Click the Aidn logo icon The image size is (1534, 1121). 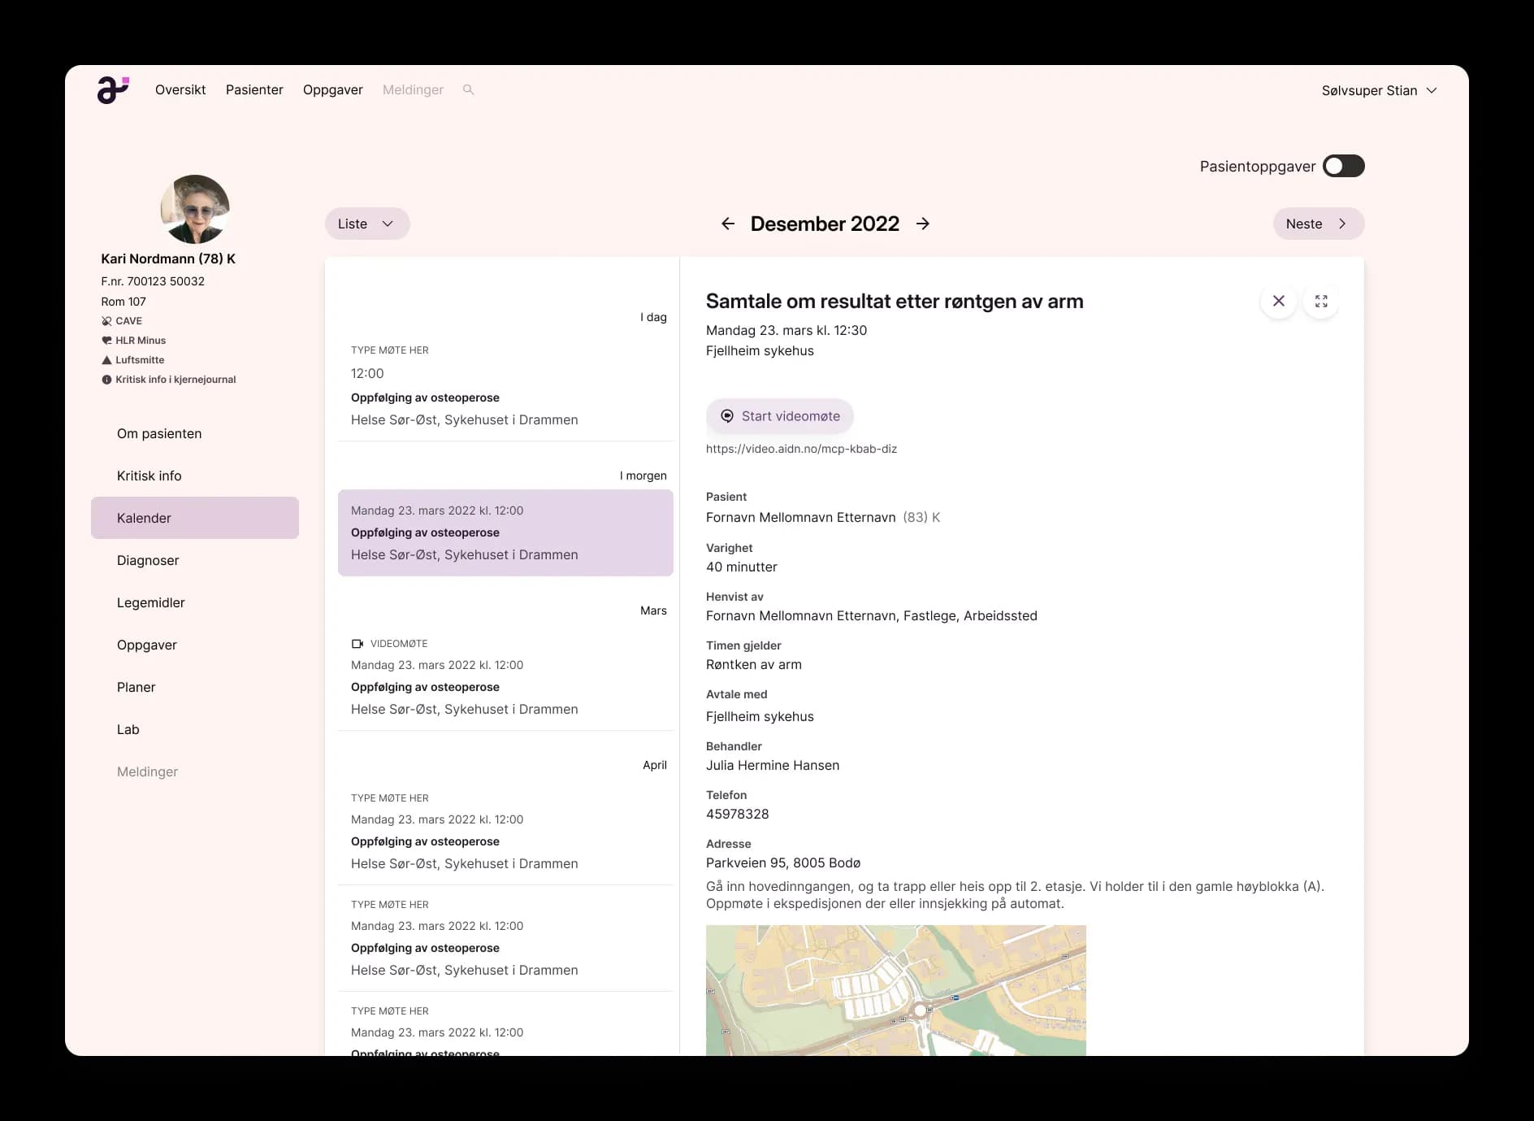tap(113, 89)
